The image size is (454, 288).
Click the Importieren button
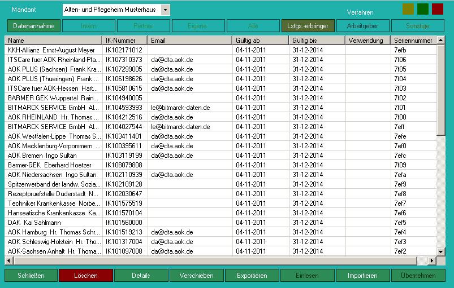point(362,276)
